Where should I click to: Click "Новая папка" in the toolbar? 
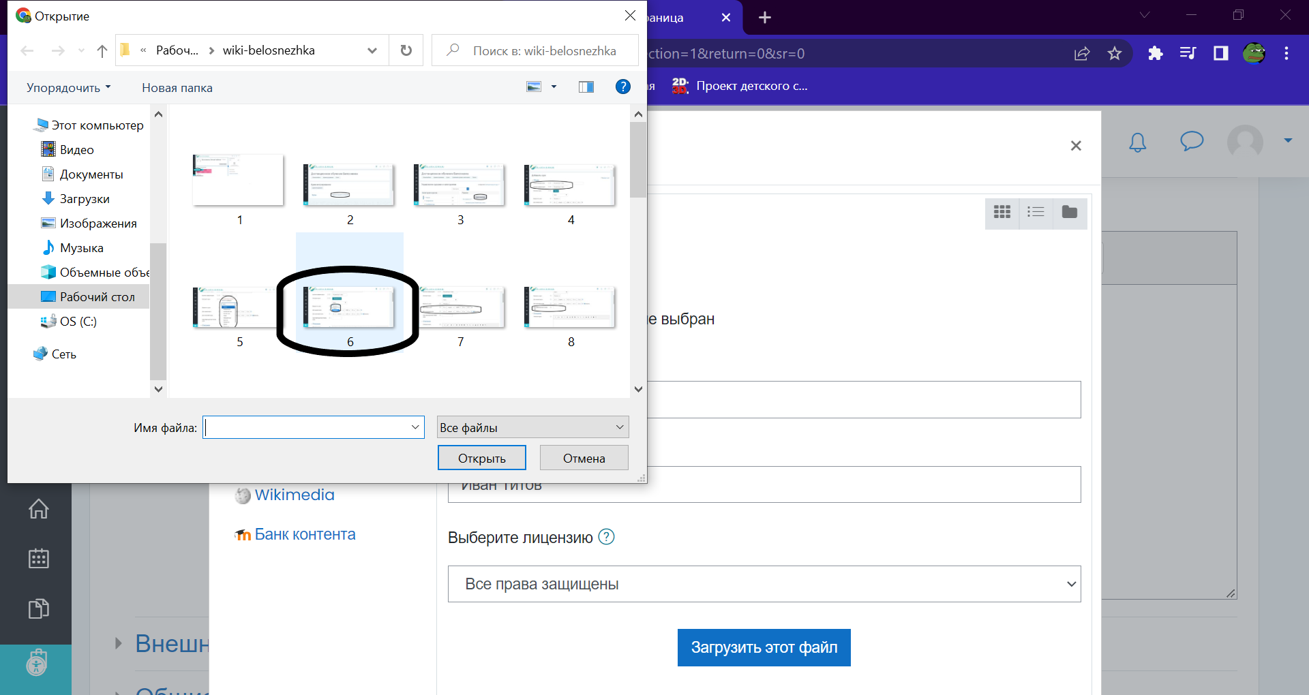pyautogui.click(x=177, y=87)
